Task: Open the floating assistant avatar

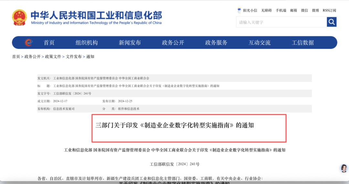Action: 344,168
